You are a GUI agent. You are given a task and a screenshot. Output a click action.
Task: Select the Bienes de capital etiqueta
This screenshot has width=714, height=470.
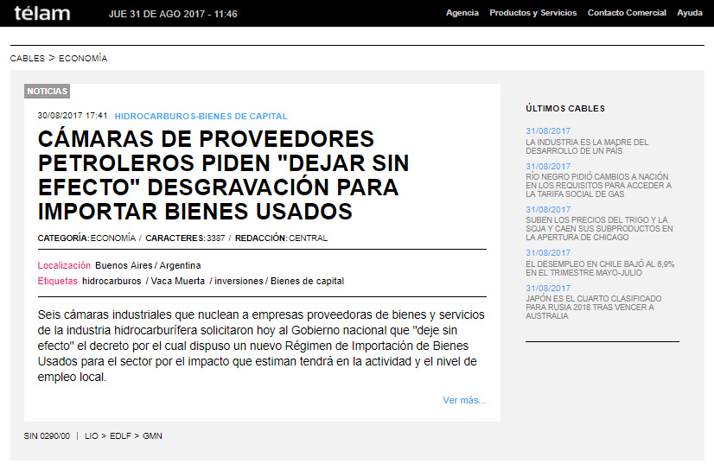point(307,281)
